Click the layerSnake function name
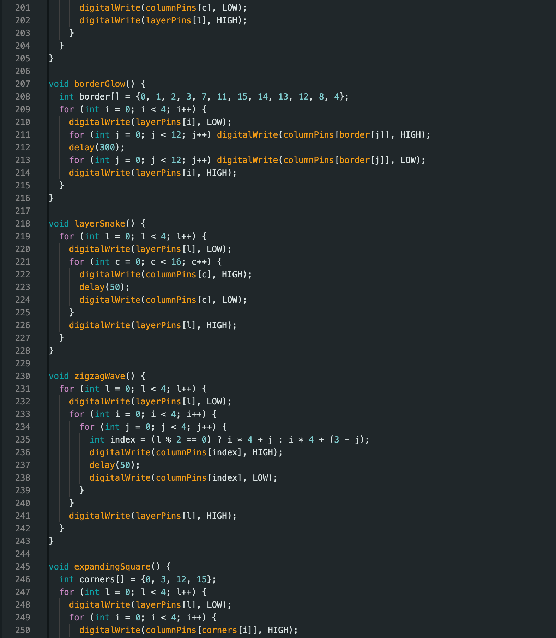The height and width of the screenshot is (638, 556). (100, 224)
